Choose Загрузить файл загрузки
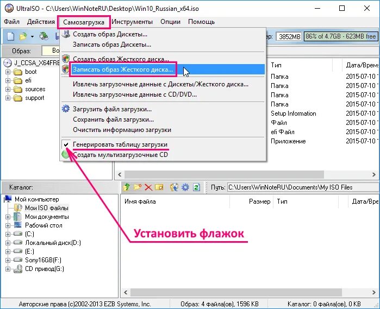This screenshot has width=380, height=309. point(163,109)
